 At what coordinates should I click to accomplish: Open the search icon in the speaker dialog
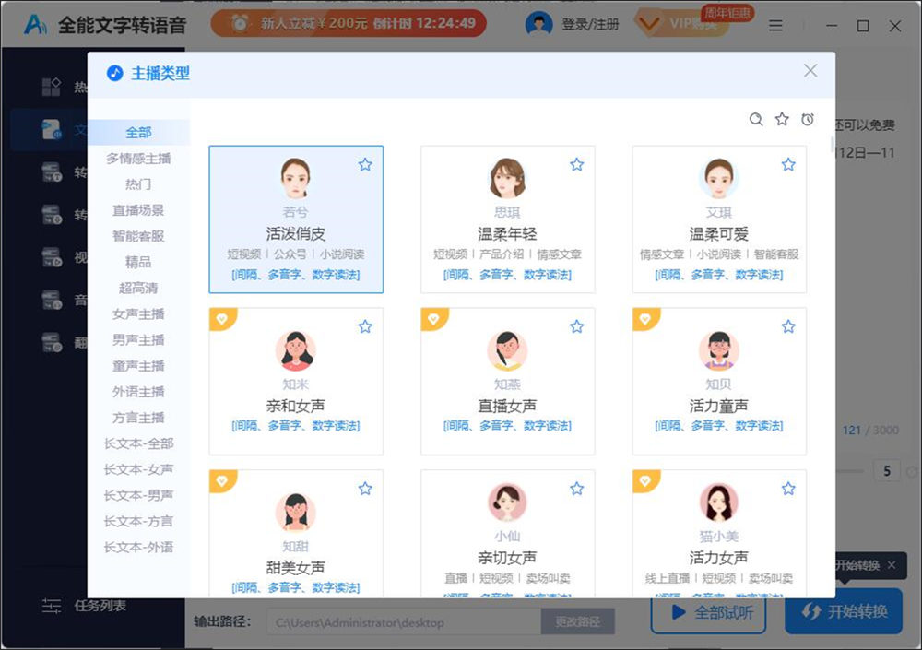(x=756, y=119)
